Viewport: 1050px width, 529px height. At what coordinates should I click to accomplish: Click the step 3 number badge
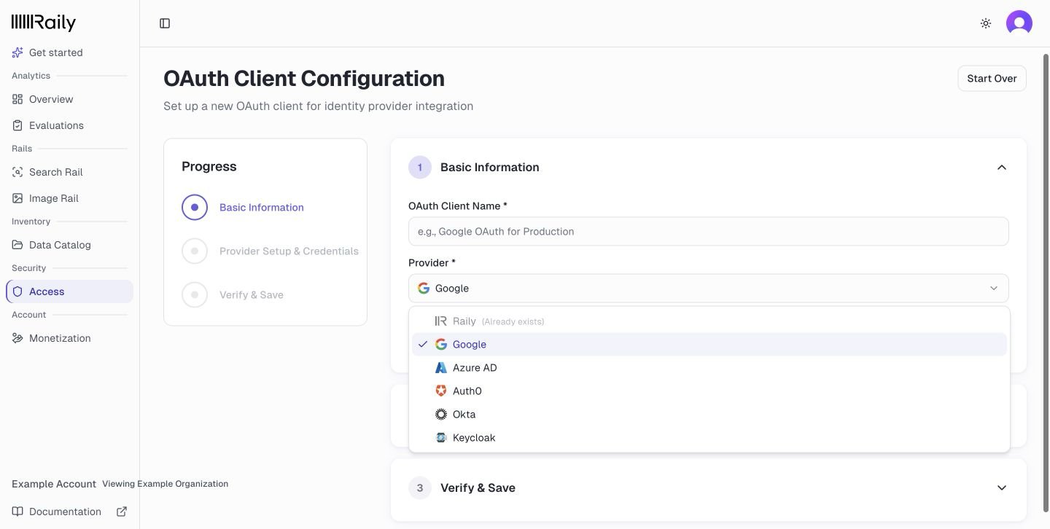pyautogui.click(x=420, y=488)
